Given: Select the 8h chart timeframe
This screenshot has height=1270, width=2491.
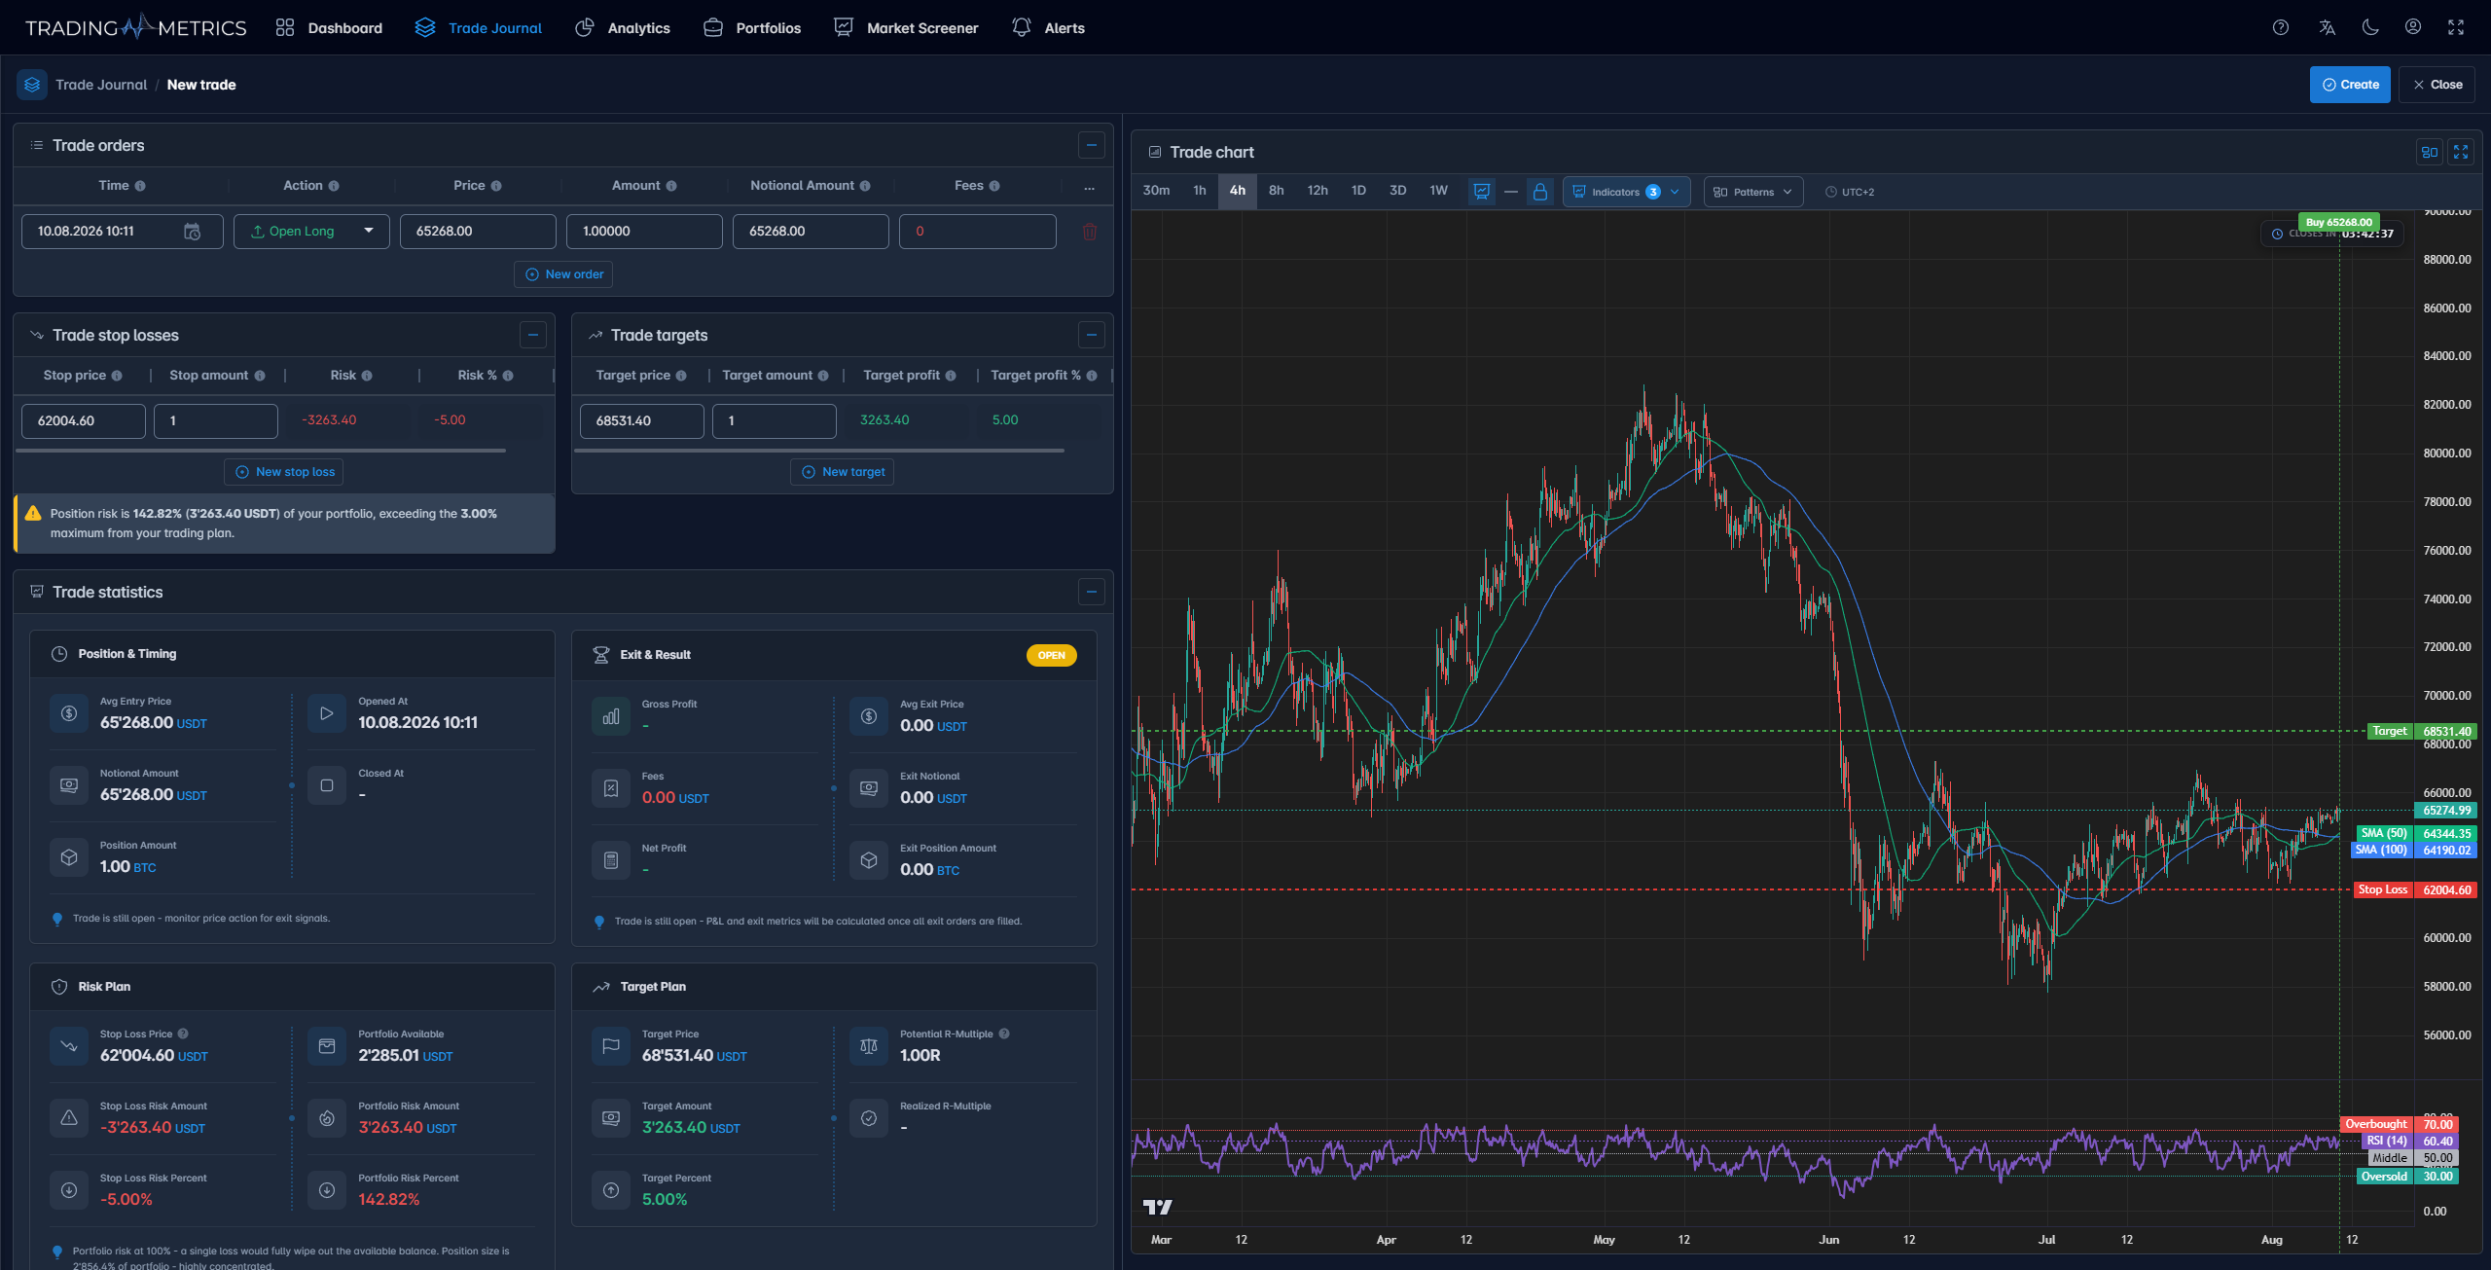Looking at the screenshot, I should [1277, 191].
